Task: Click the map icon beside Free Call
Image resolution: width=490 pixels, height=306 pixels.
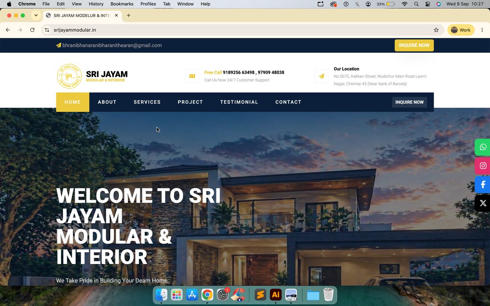Action: tap(192, 76)
